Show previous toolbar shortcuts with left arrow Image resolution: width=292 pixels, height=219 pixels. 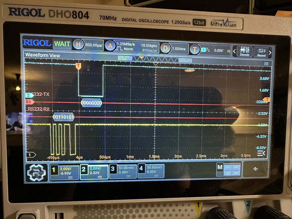pyautogui.click(x=235, y=51)
